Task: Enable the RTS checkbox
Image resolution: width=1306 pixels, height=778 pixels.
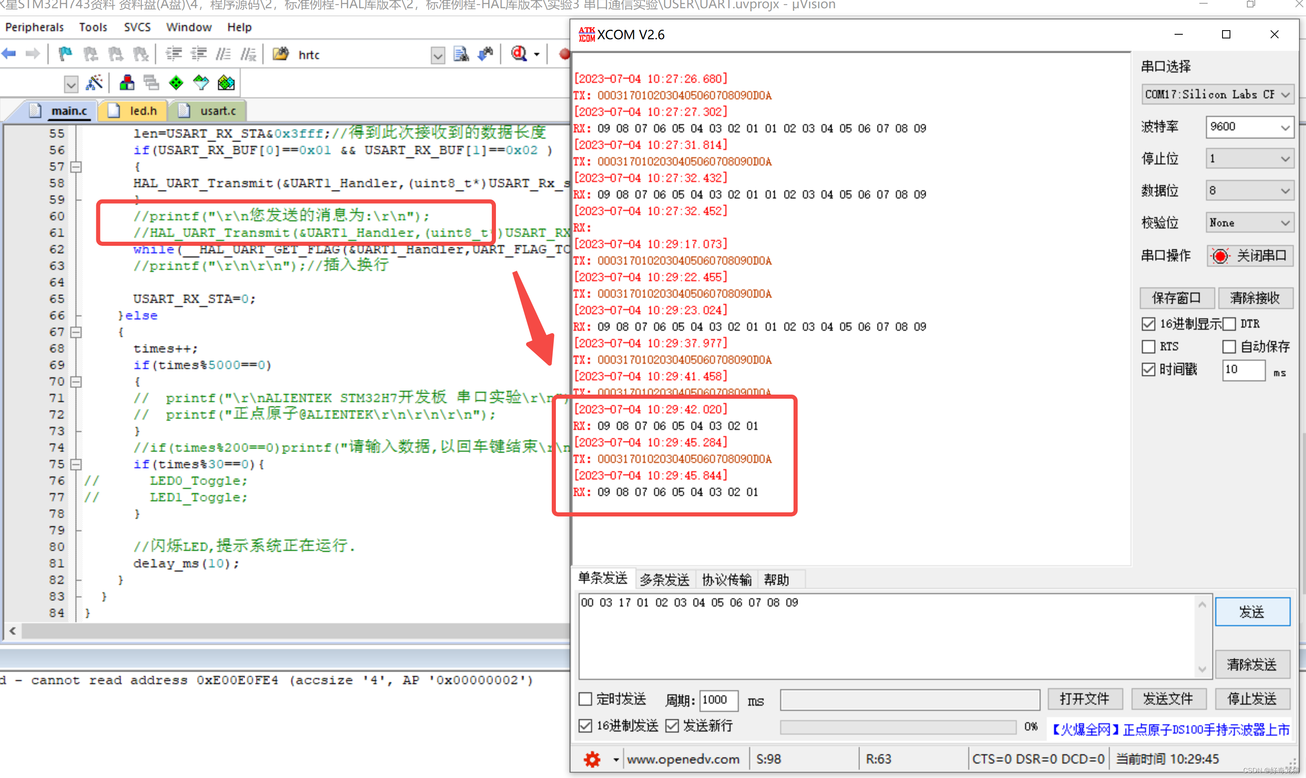Action: click(x=1148, y=347)
